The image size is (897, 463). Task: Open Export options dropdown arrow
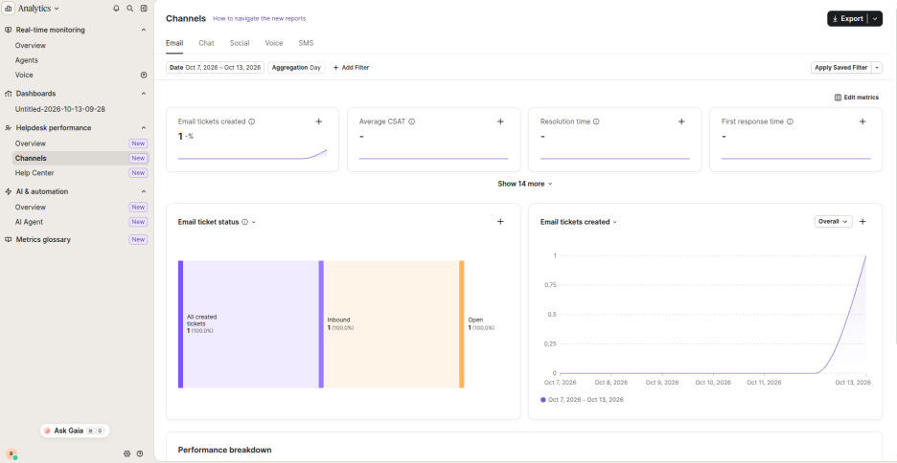click(x=875, y=19)
